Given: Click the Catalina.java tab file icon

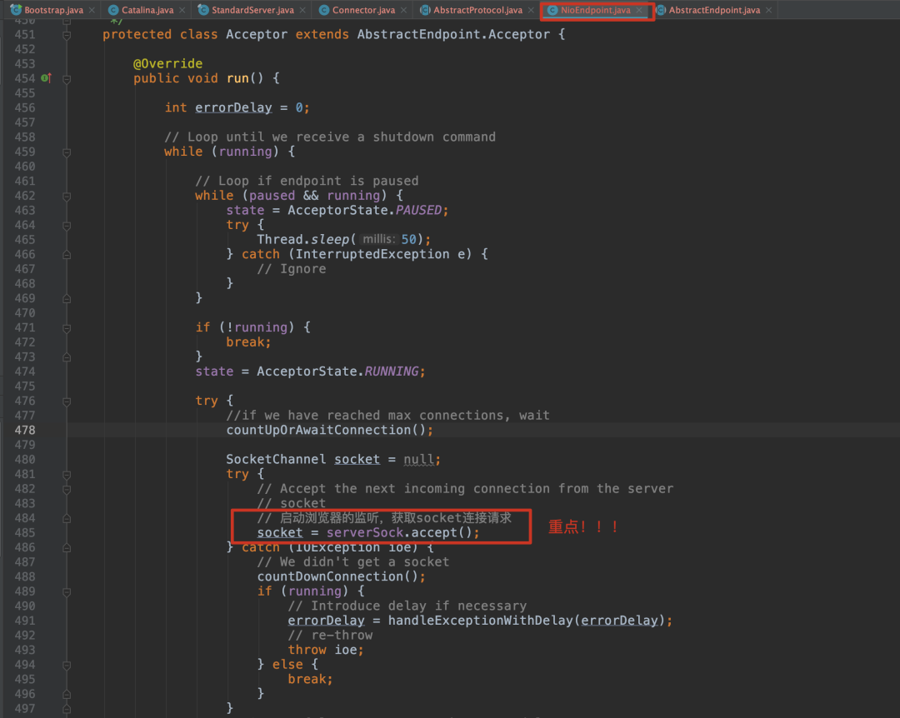Looking at the screenshot, I should pyautogui.click(x=113, y=10).
